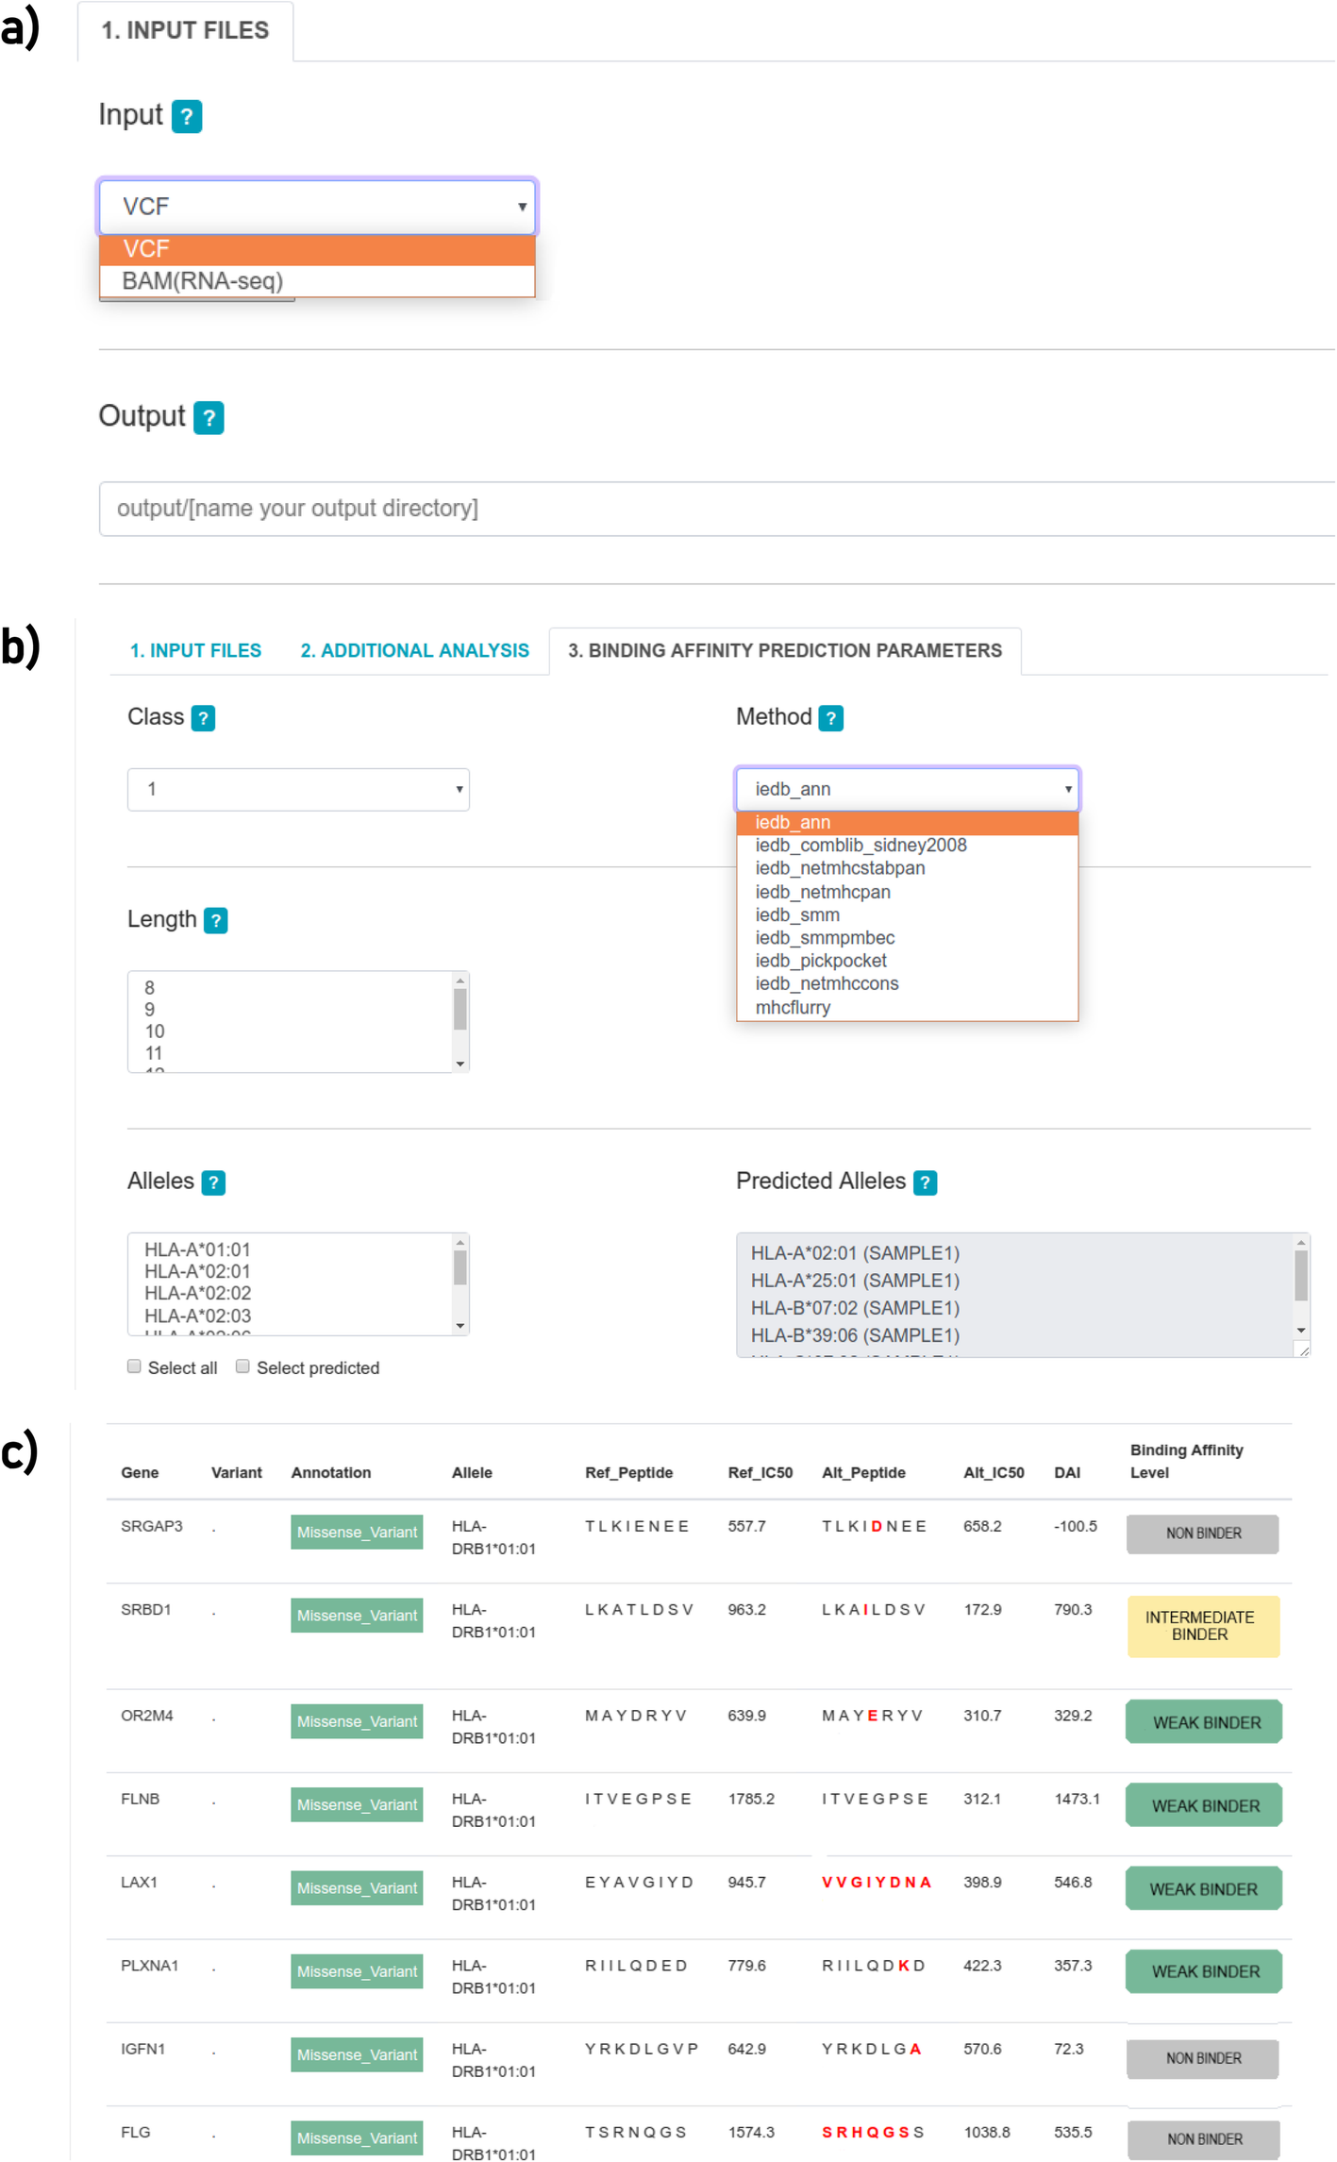Click the Missense_Variant label in the FLG row

click(357, 2138)
